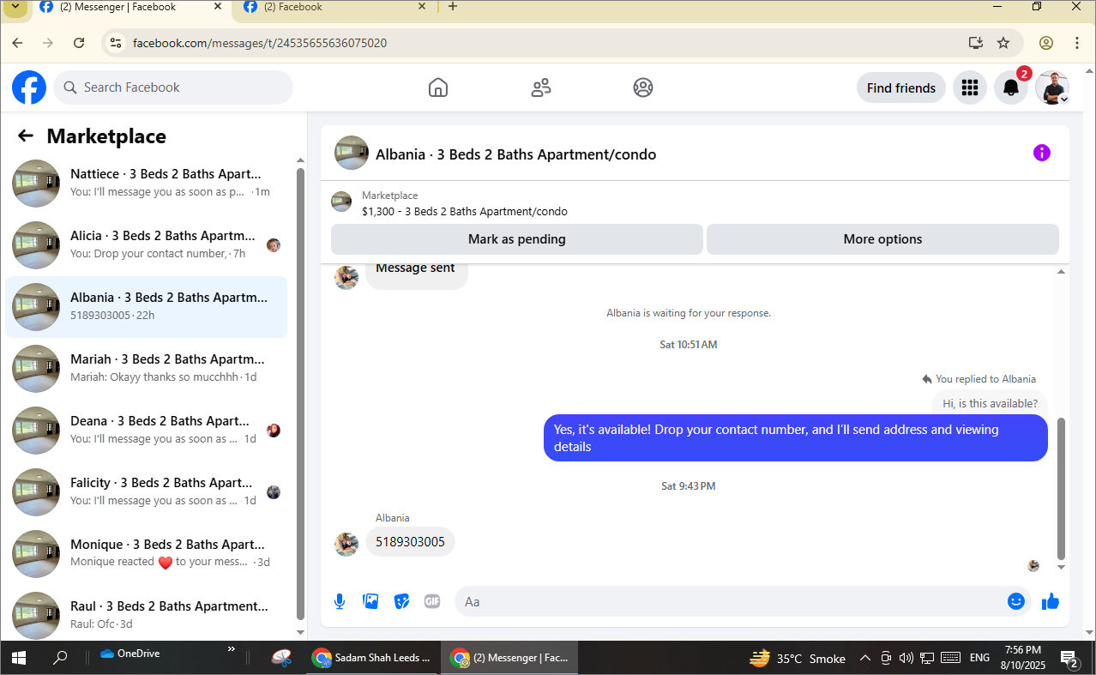The width and height of the screenshot is (1096, 675).
Task: Click the Aa message input field
Action: [x=729, y=601]
